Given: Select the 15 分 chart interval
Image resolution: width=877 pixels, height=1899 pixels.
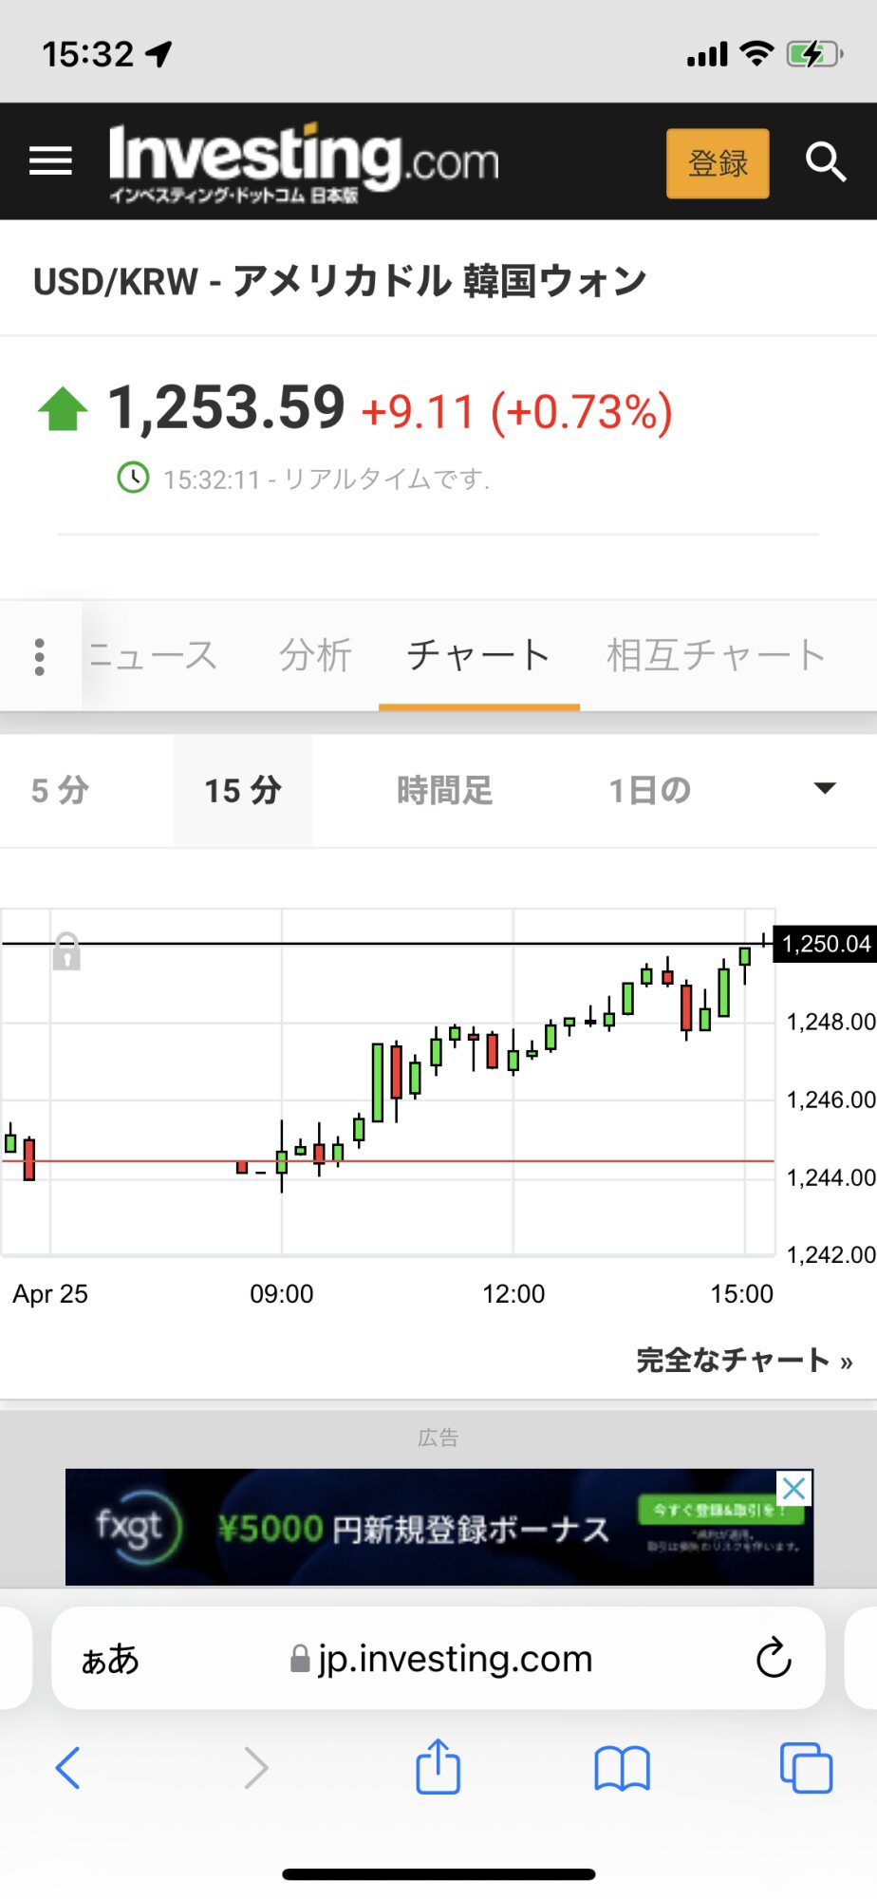Looking at the screenshot, I should pos(243,790).
